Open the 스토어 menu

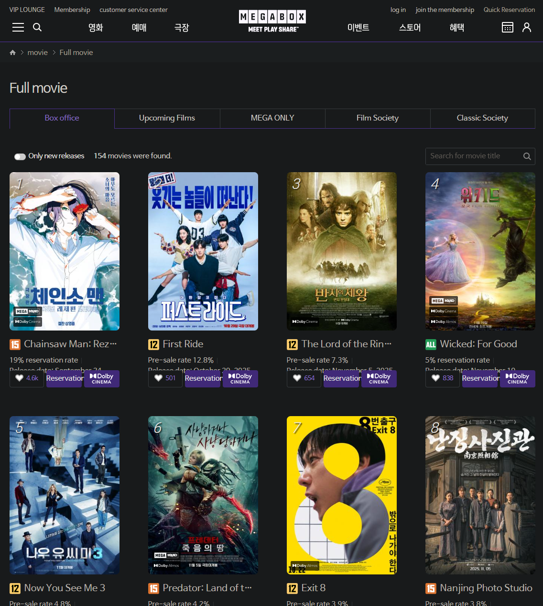click(410, 28)
